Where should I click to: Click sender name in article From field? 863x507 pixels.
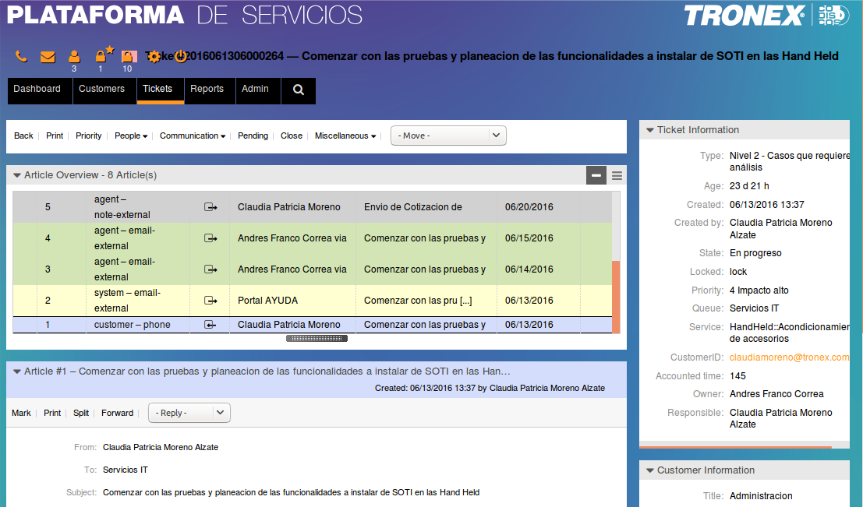tap(161, 448)
